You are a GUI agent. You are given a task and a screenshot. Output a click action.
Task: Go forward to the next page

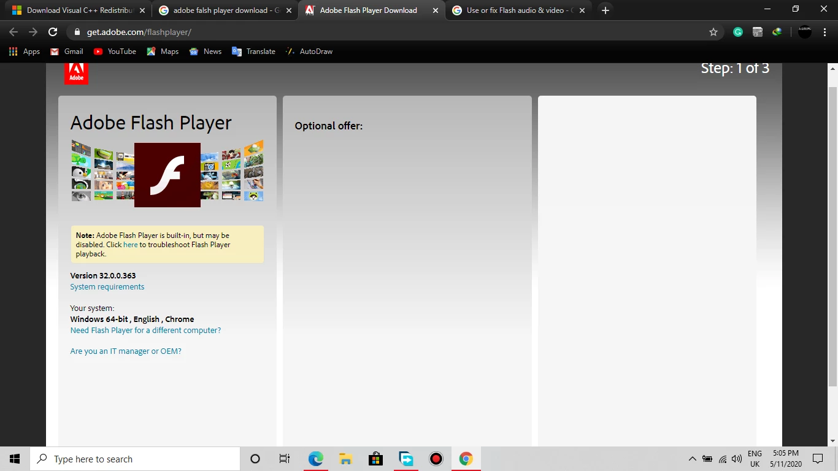tap(33, 32)
